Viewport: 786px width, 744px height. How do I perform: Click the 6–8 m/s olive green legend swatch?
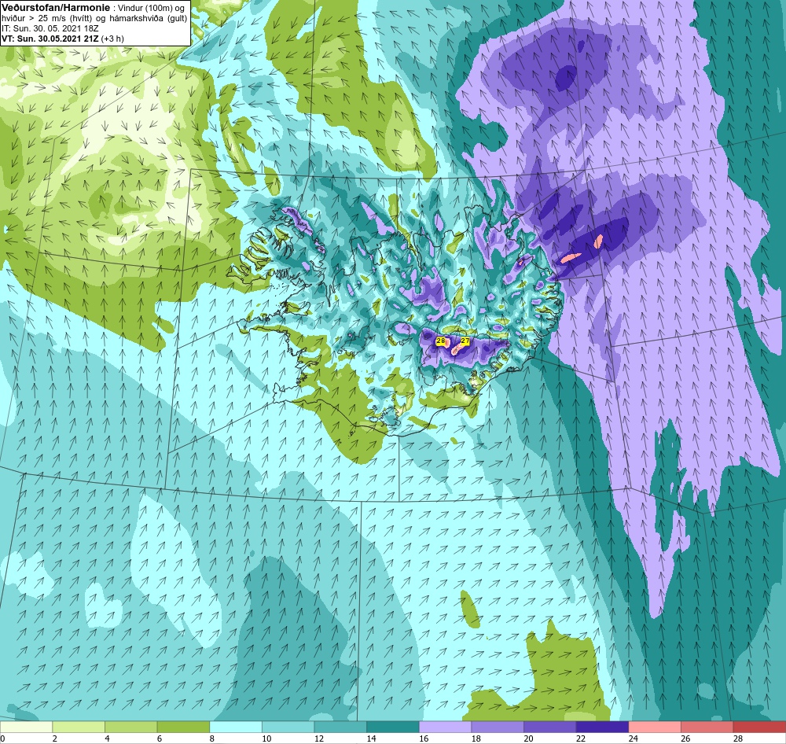(183, 727)
